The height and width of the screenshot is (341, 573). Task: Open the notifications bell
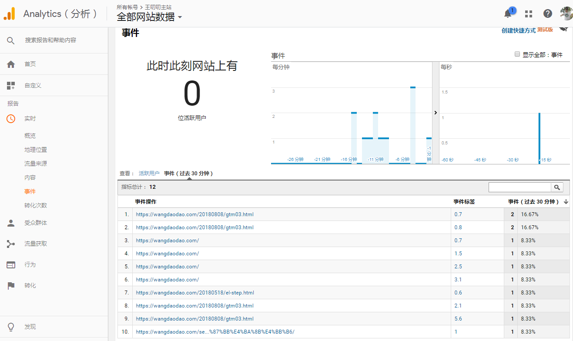[x=508, y=13]
